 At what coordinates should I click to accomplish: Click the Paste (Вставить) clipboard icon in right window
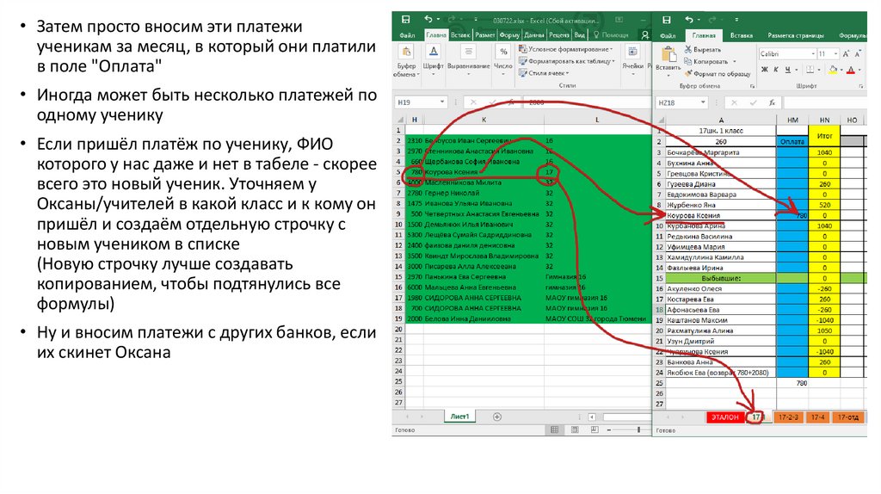tap(667, 53)
